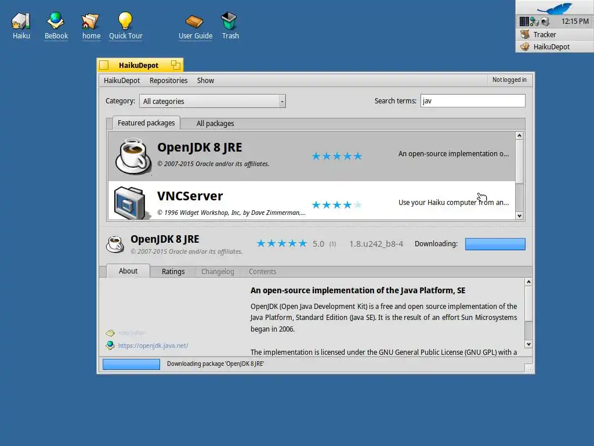This screenshot has height=446, width=594.
Task: Click the globe icon next to website link
Action: tap(110, 345)
